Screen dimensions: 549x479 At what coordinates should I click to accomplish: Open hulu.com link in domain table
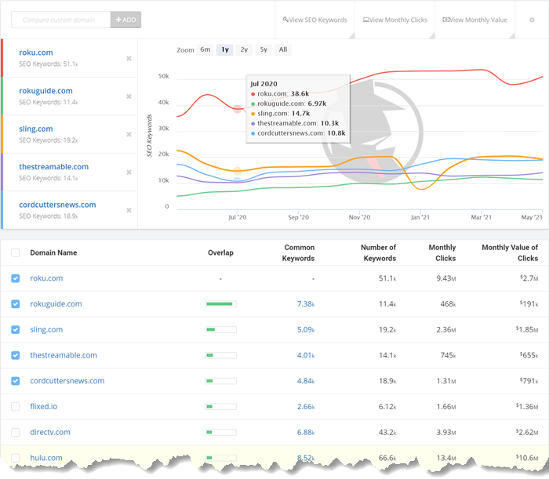click(x=46, y=458)
